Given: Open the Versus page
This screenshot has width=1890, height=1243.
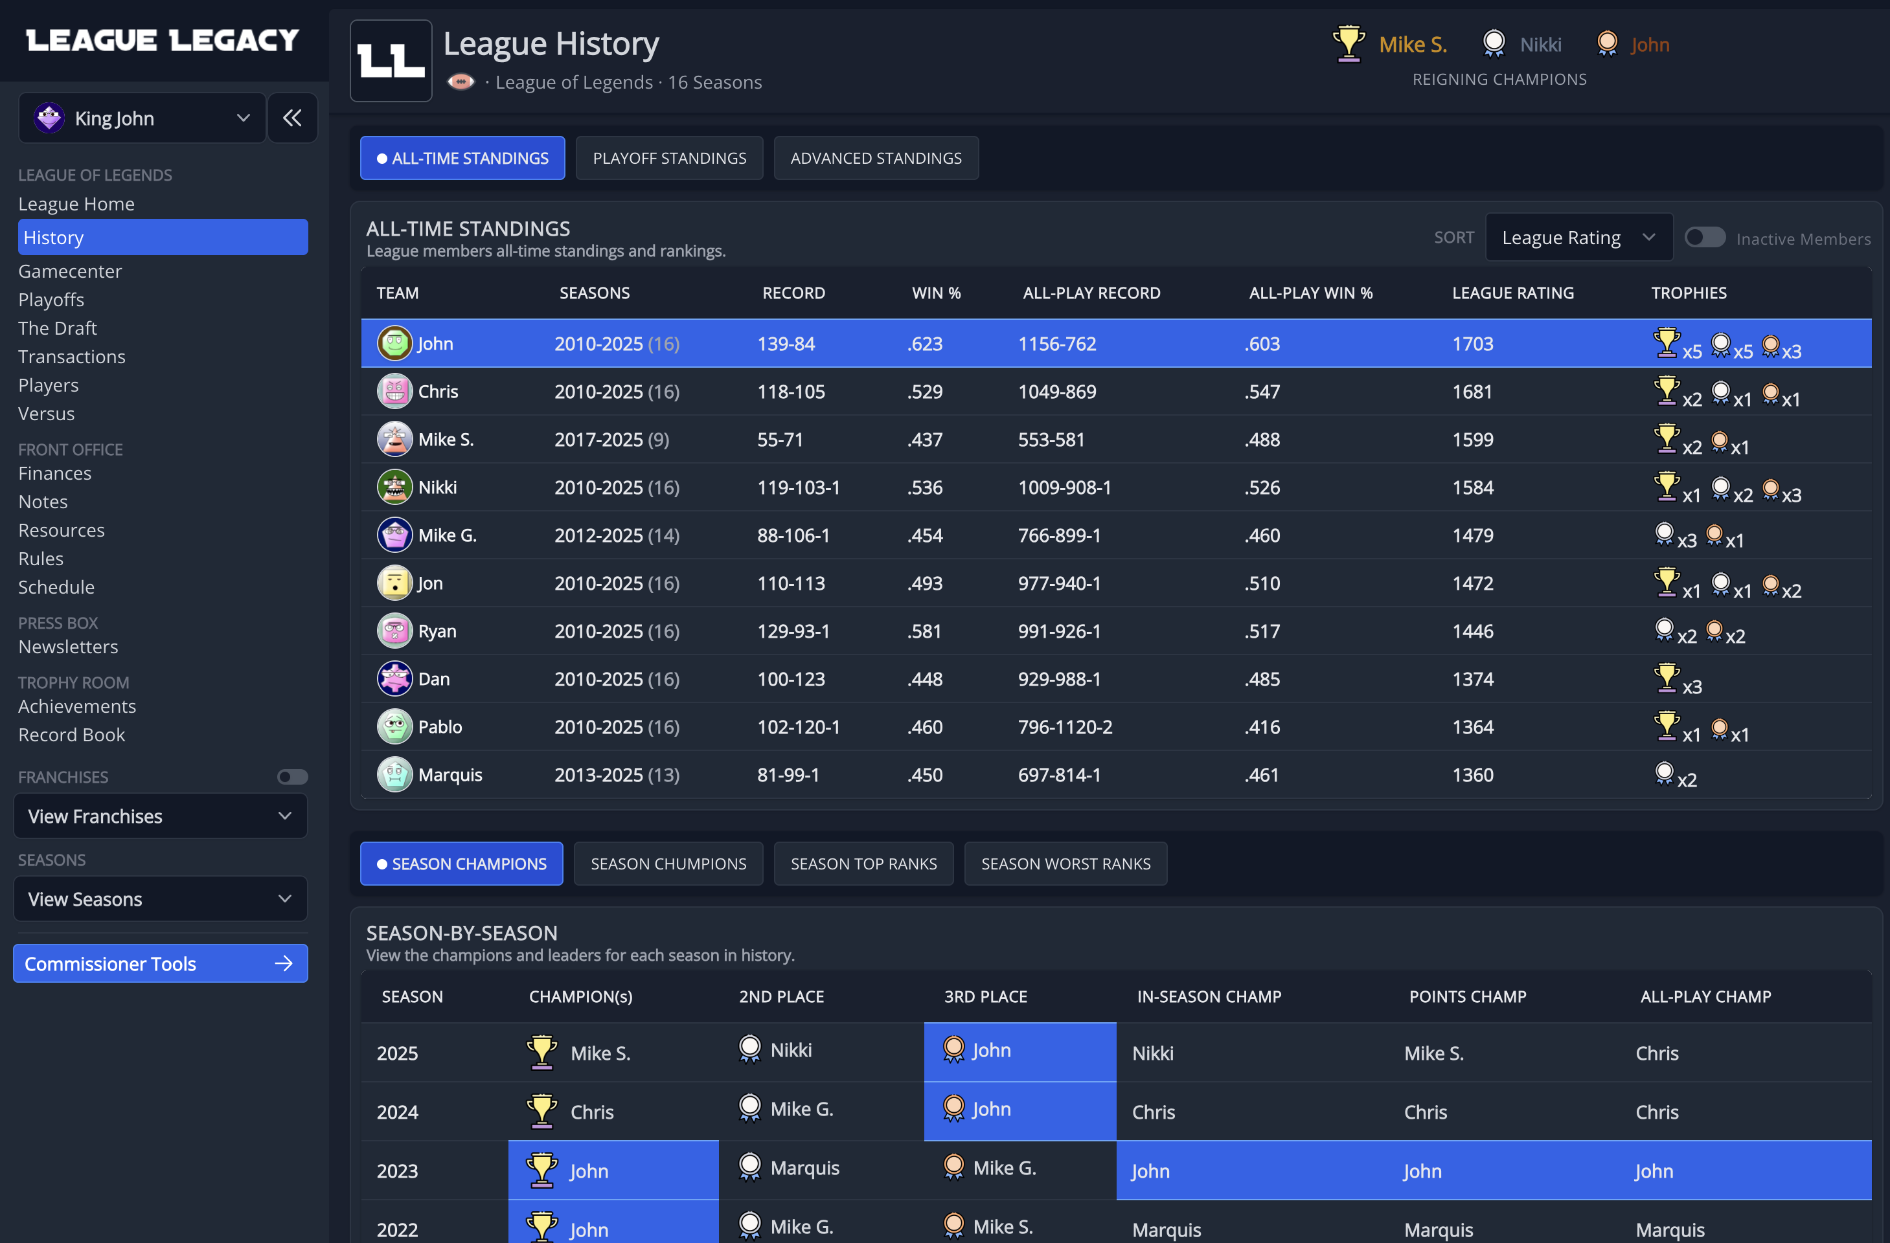Looking at the screenshot, I should pos(46,414).
